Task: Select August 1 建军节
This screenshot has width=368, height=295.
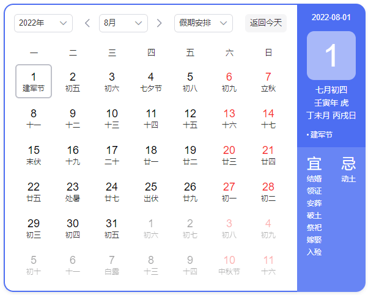Action: click(x=34, y=81)
